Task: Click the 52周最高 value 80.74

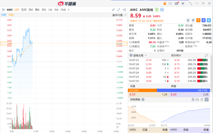Action: [152, 42]
